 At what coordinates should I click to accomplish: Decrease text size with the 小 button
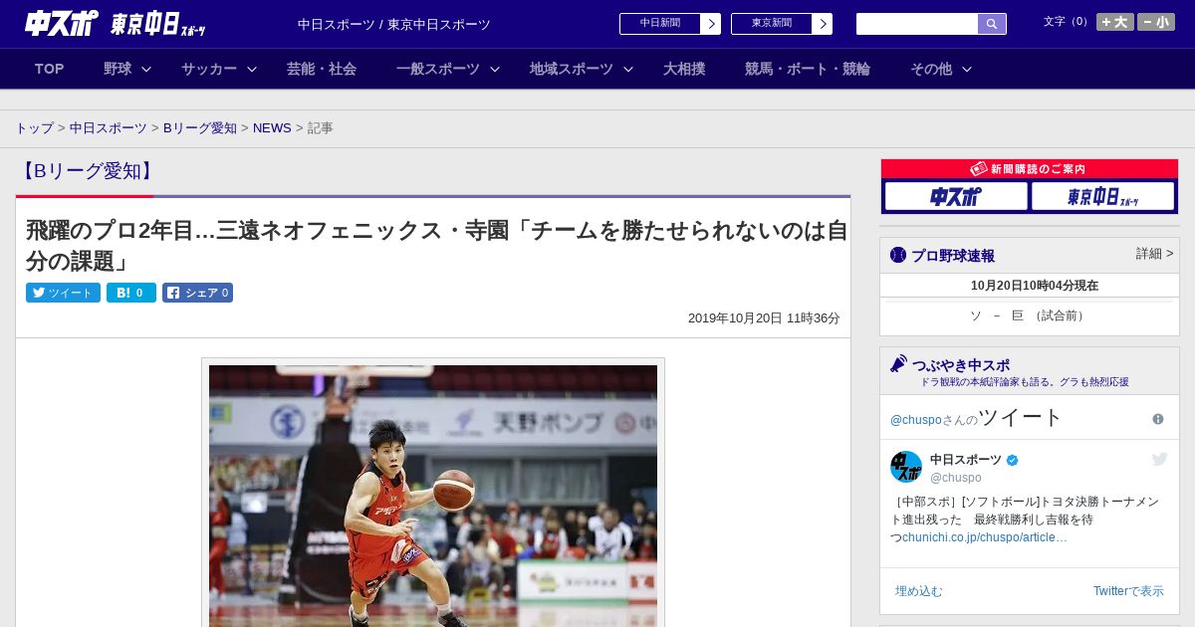1156,22
